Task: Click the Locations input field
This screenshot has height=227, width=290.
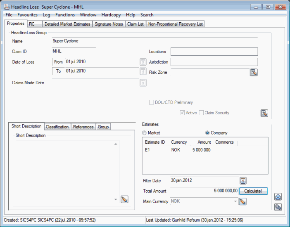Action: pos(214,52)
